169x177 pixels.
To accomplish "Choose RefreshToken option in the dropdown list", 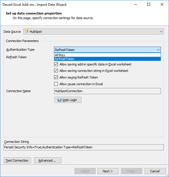I will coord(107,59).
